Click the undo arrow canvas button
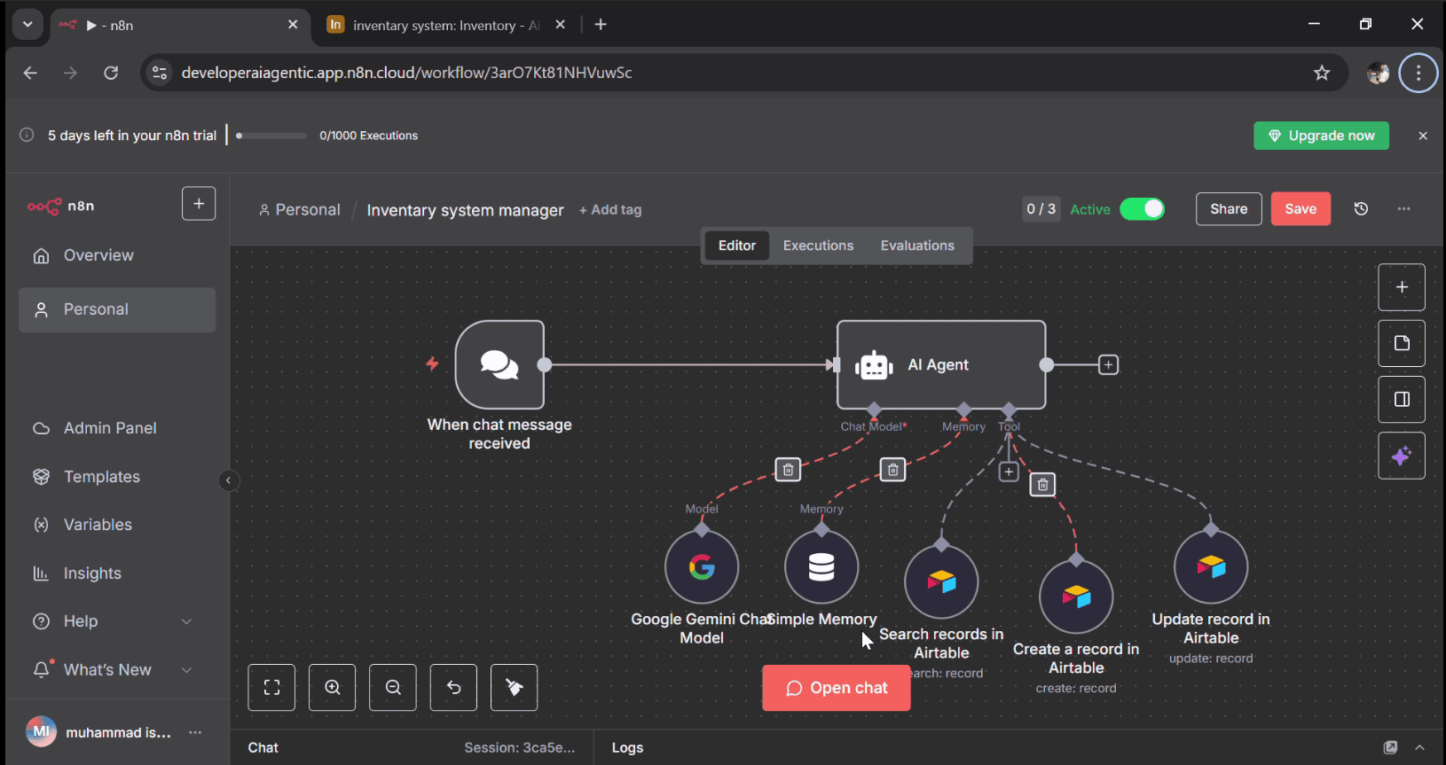This screenshot has width=1446, height=765. coord(453,687)
